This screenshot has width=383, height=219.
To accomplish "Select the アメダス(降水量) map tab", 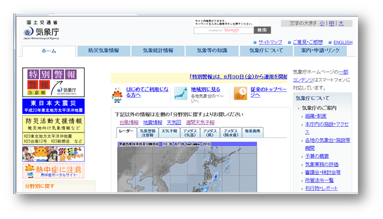I will pyautogui.click(x=231, y=132).
